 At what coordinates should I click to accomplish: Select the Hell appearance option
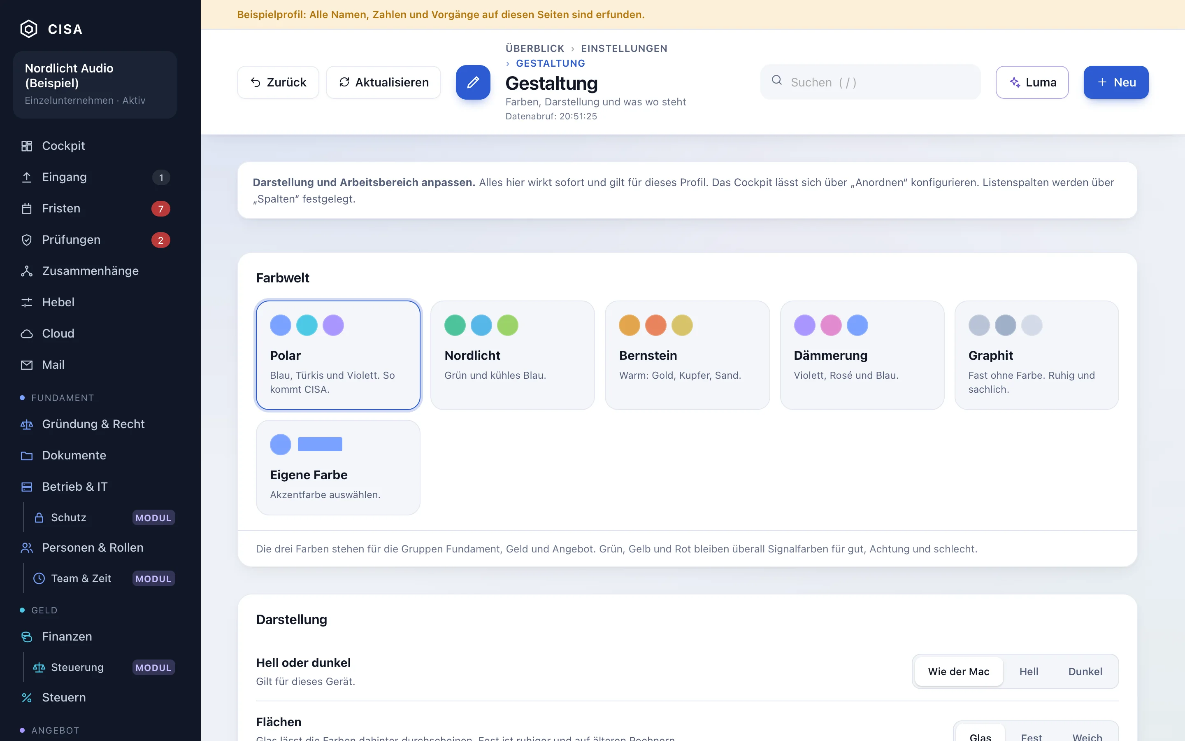coord(1028,671)
